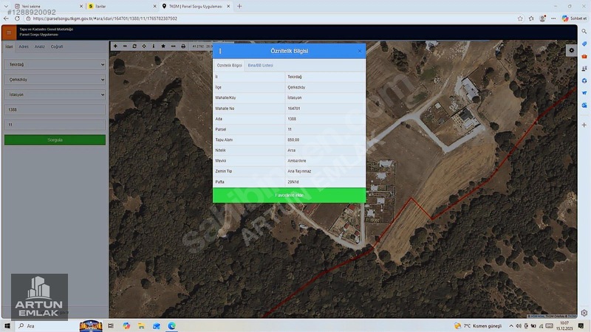
Task: Zoom out with the minus tool
Action: [x=125, y=46]
